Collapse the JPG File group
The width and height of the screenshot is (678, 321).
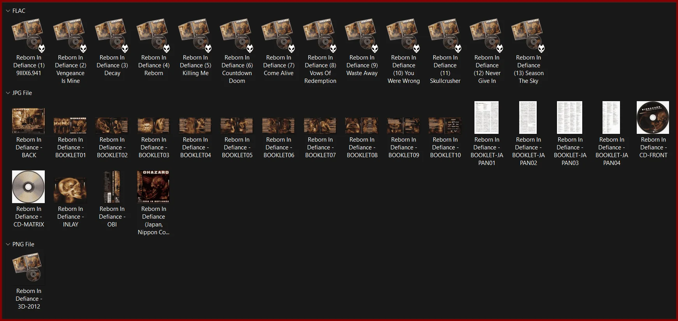[8, 93]
